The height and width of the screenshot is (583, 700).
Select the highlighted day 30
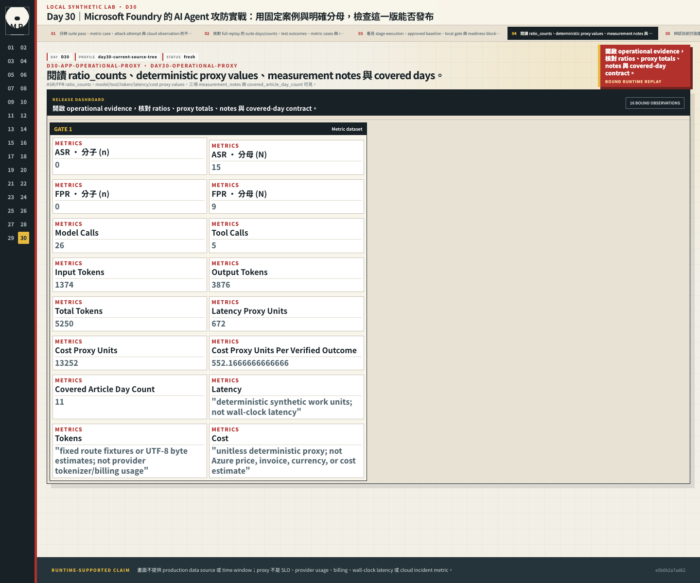coord(23,238)
